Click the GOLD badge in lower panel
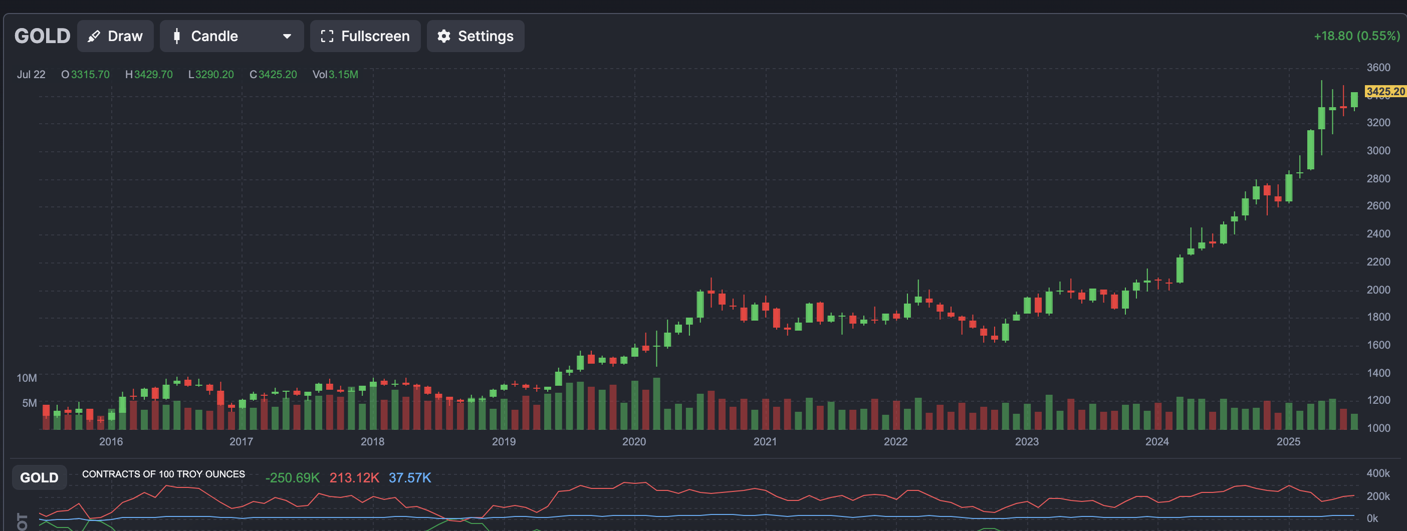Image resolution: width=1407 pixels, height=531 pixels. [39, 477]
